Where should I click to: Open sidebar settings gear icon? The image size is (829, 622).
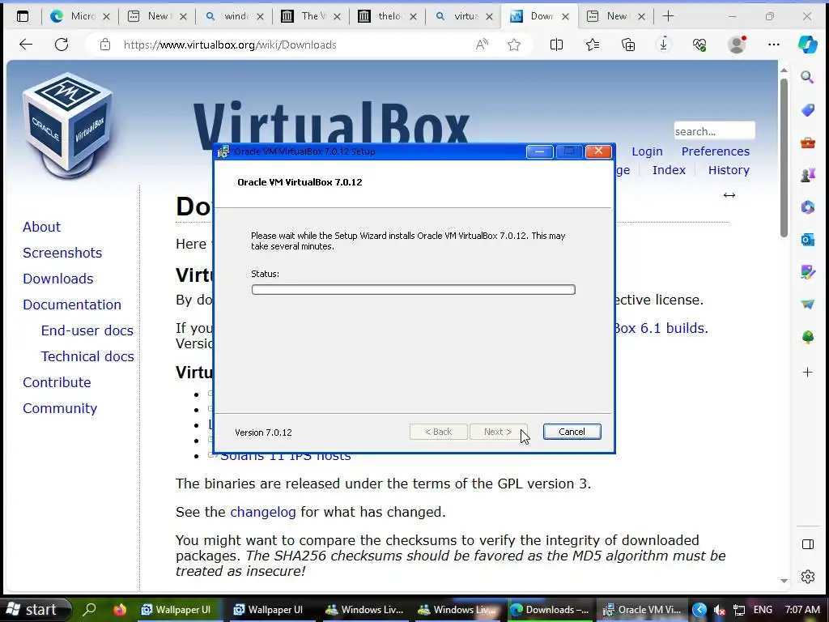pos(807,577)
